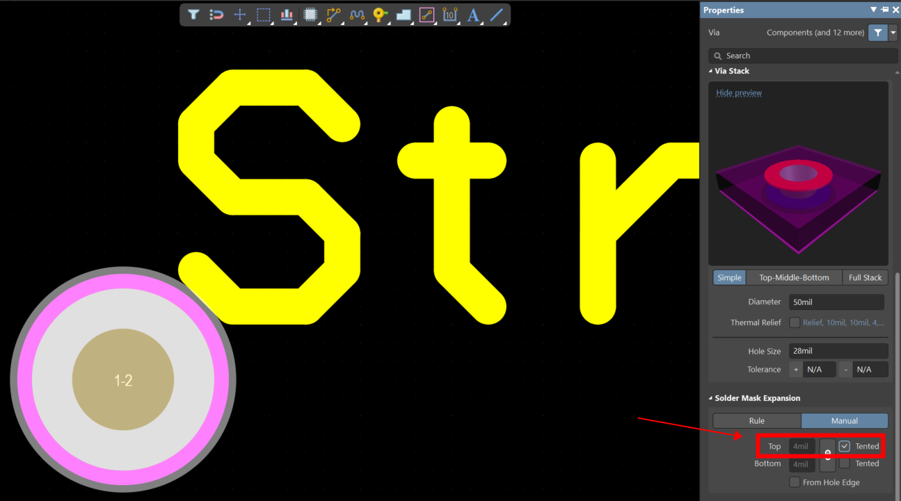Choose the dashed rectangle selection tool
The image size is (901, 501).
pyautogui.click(x=263, y=15)
